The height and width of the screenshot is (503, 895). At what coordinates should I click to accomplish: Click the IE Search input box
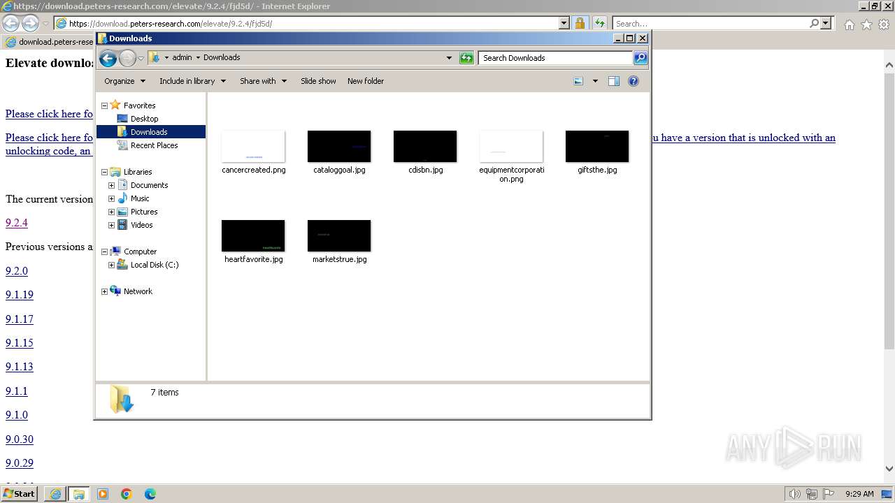[710, 23]
